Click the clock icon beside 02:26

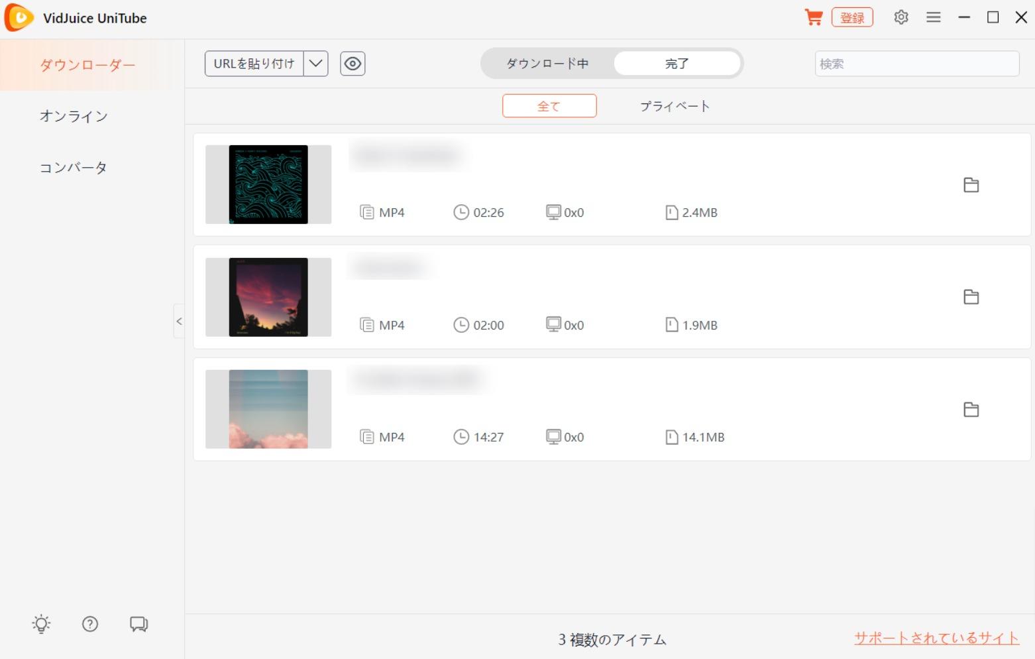pos(461,212)
